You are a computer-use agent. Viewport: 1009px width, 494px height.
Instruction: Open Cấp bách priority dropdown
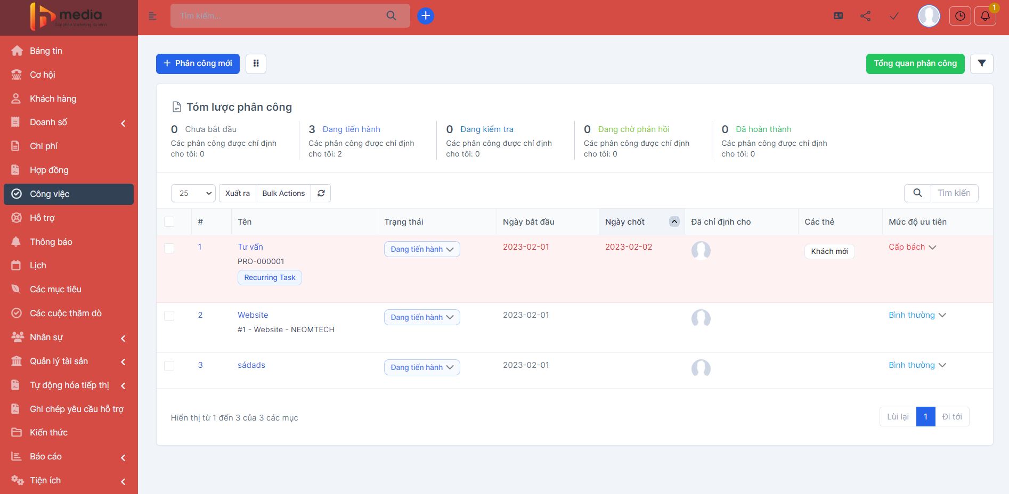[x=912, y=247]
